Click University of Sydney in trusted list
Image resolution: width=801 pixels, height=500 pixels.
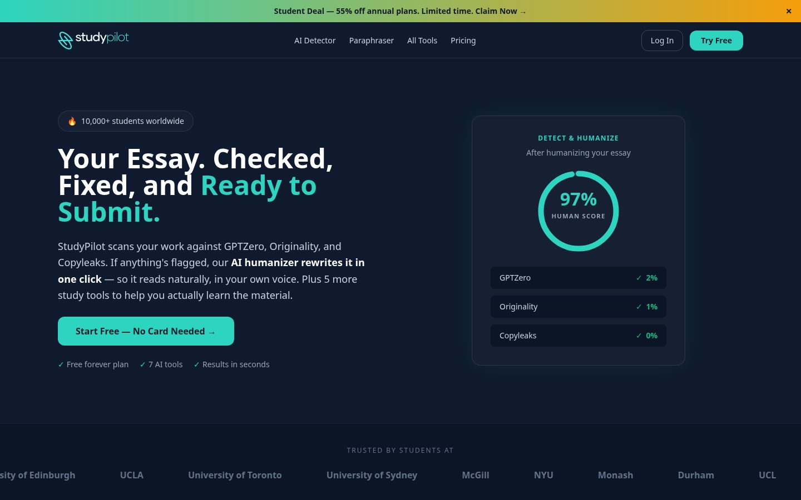pos(372,475)
